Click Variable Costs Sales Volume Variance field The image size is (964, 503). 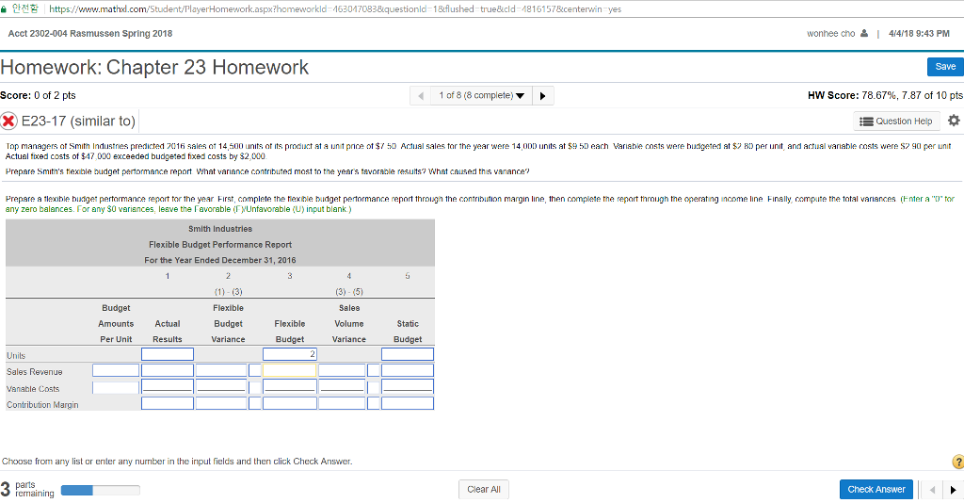(x=342, y=387)
